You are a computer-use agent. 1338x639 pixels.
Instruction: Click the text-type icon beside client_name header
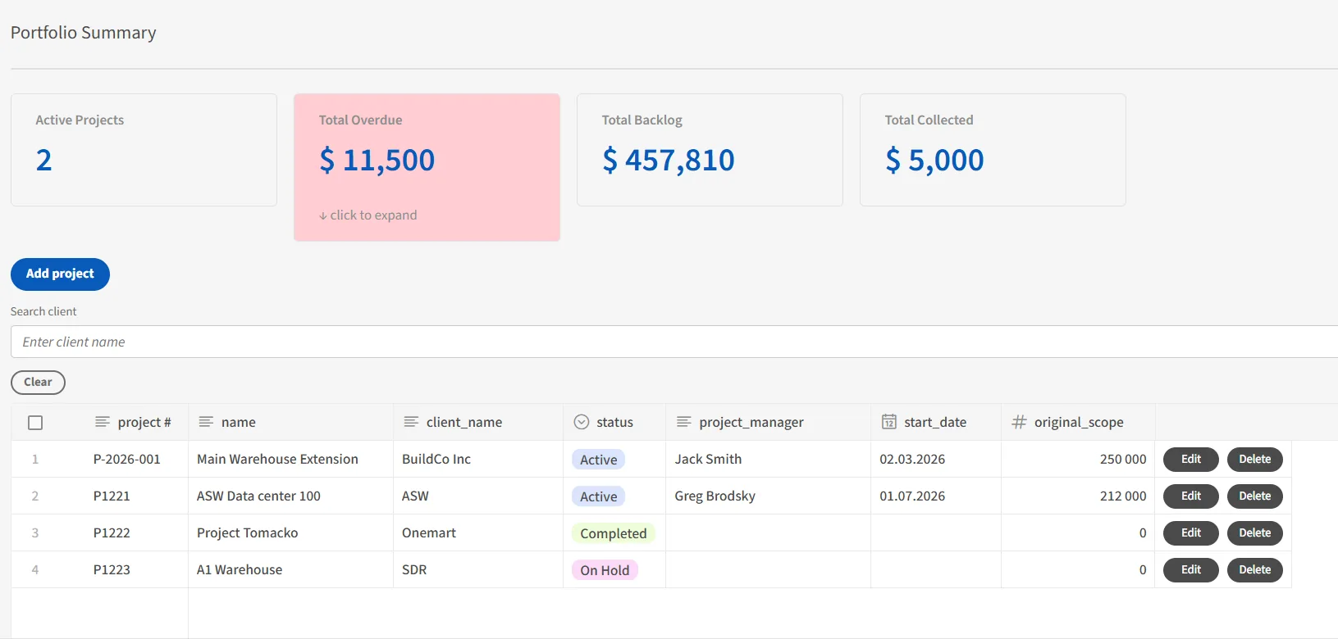pyautogui.click(x=411, y=422)
